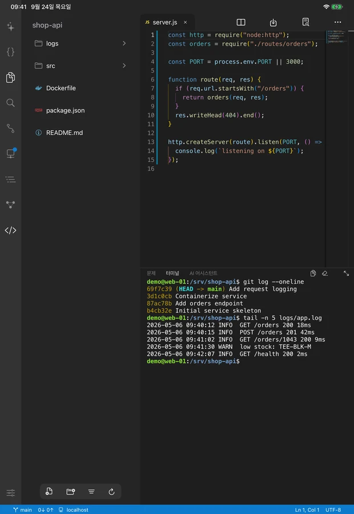Screen dimensions: 354x514
Task: Open the logs folder
Action: (x=81, y=43)
